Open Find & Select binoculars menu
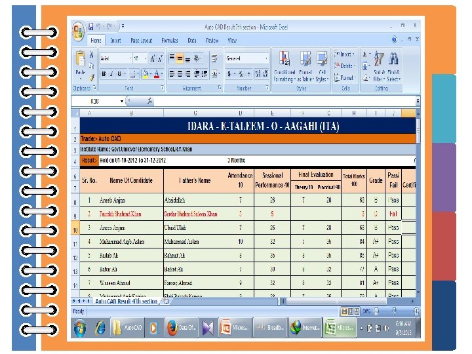This screenshot has height=354, width=472. [x=393, y=66]
